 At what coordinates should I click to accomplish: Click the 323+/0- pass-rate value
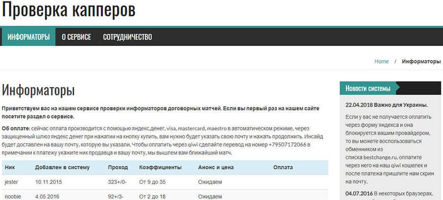click(x=117, y=182)
